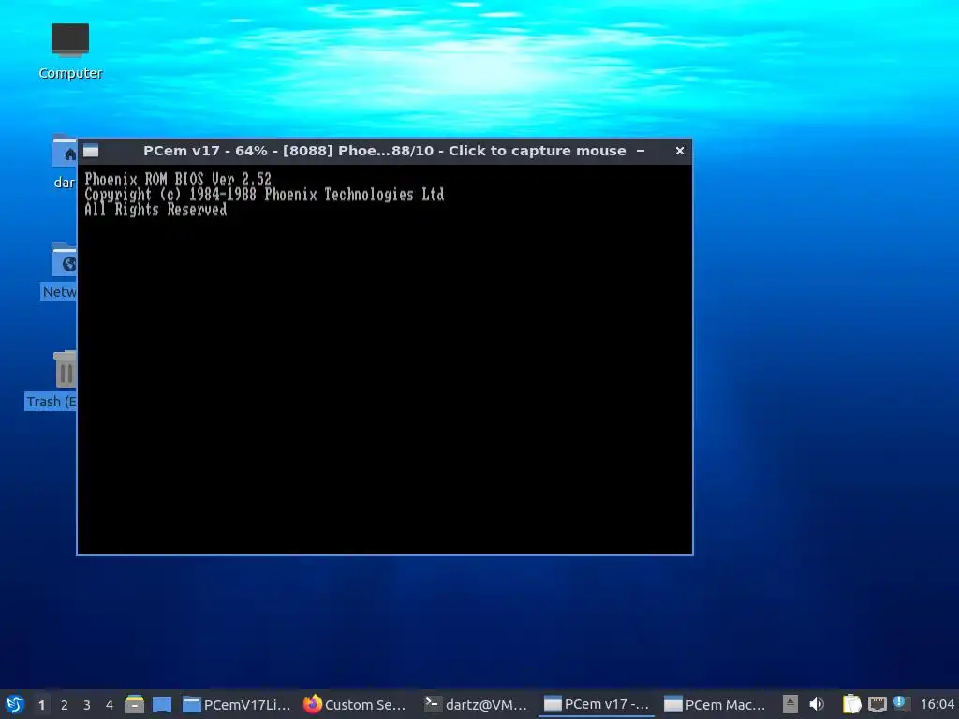Screen dimensions: 959x719
Task: Close the PCem v17 emulator window
Action: [x=680, y=151]
